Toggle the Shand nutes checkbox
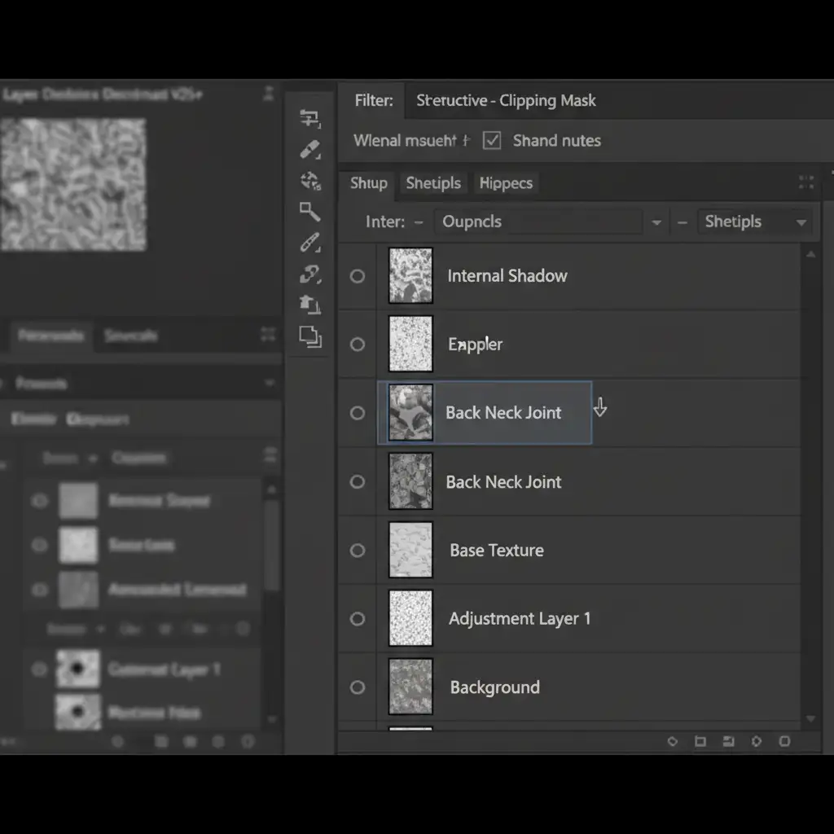This screenshot has width=834, height=834. (x=492, y=140)
